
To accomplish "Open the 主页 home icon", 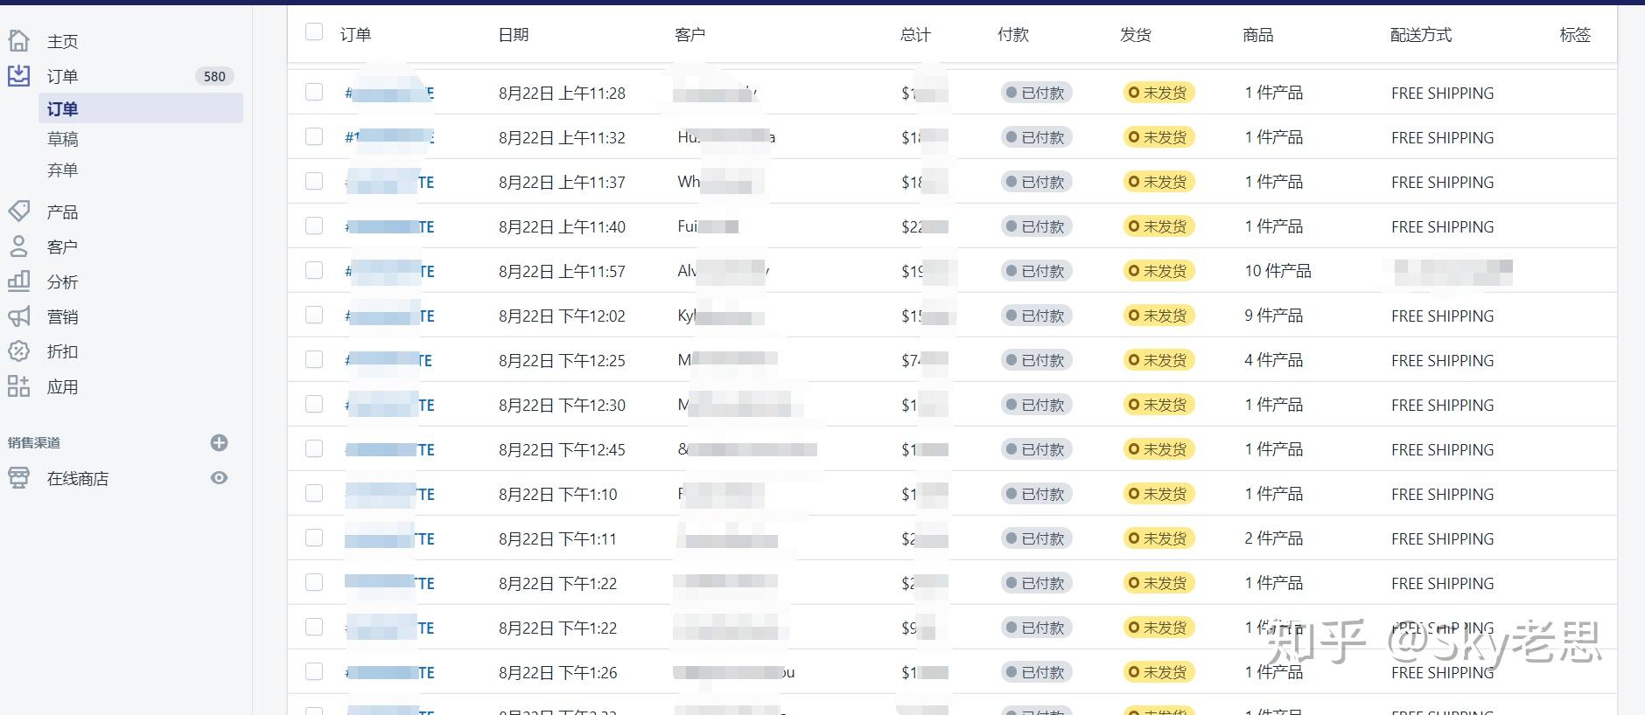I will (18, 40).
